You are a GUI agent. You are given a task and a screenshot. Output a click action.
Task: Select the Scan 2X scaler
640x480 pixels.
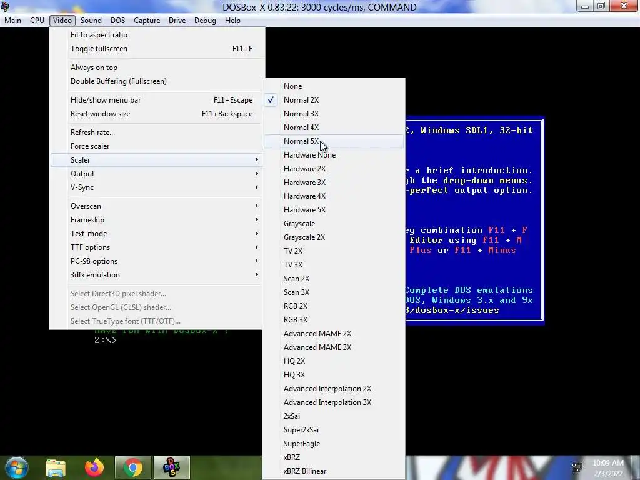334,279
